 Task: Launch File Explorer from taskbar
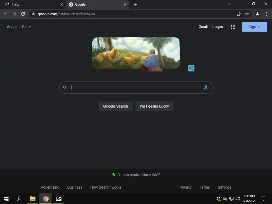(x=33, y=199)
